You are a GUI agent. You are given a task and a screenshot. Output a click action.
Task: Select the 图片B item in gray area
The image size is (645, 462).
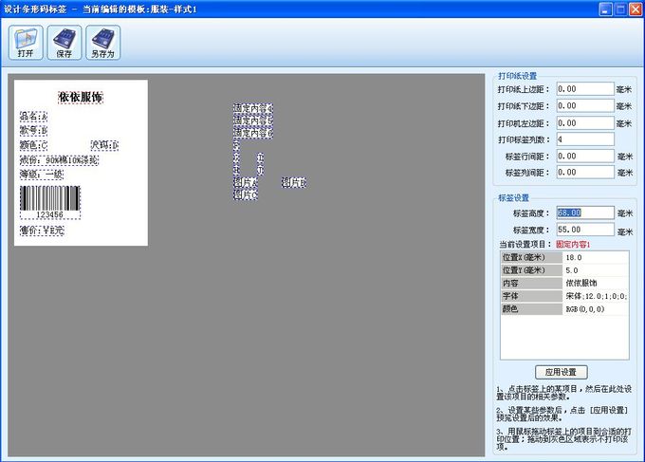tap(293, 181)
